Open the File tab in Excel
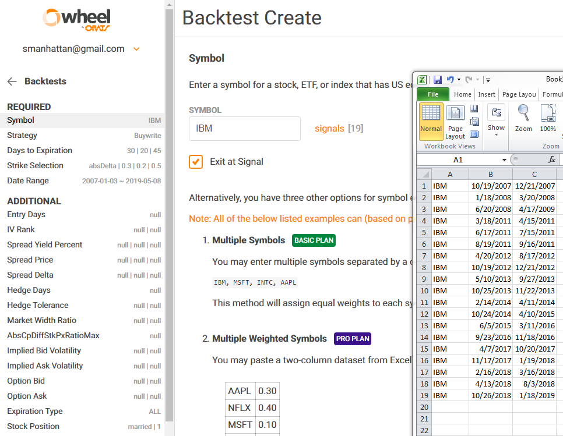 click(x=432, y=94)
